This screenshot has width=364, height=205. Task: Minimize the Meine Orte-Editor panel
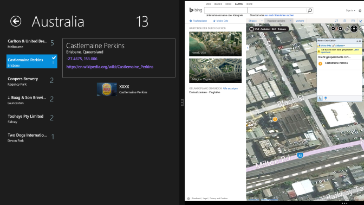pos(357,41)
